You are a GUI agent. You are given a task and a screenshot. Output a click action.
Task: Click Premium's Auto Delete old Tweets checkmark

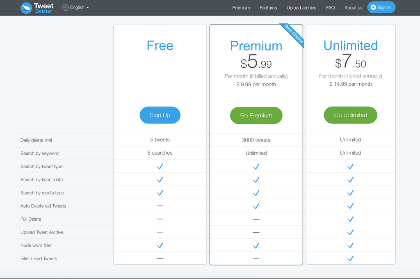click(x=256, y=206)
